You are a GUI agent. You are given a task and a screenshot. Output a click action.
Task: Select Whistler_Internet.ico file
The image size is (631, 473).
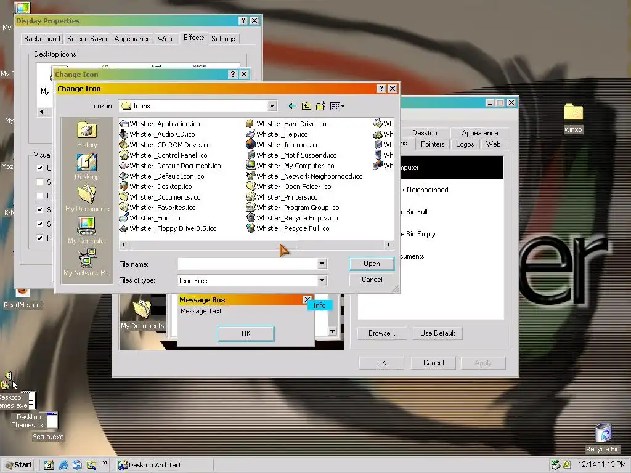(283, 145)
